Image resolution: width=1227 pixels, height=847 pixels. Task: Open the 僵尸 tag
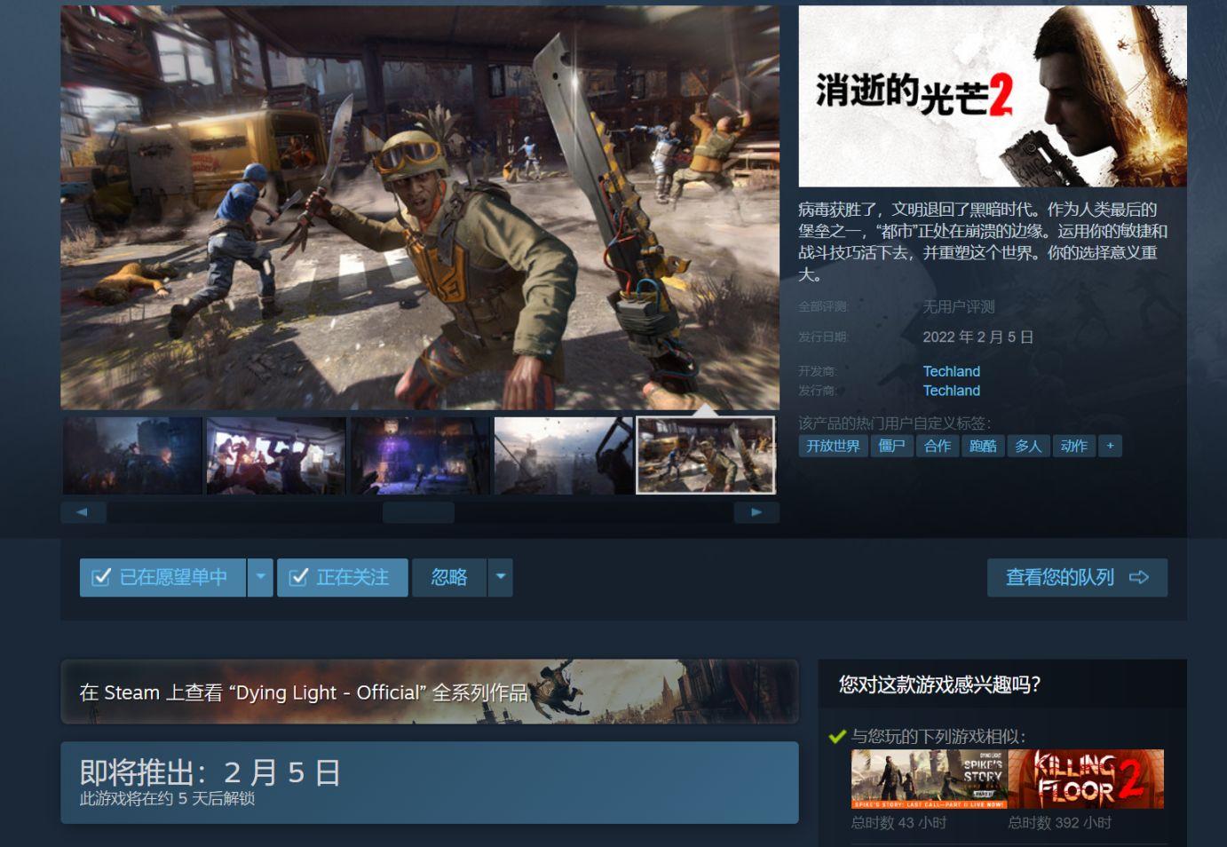[891, 446]
